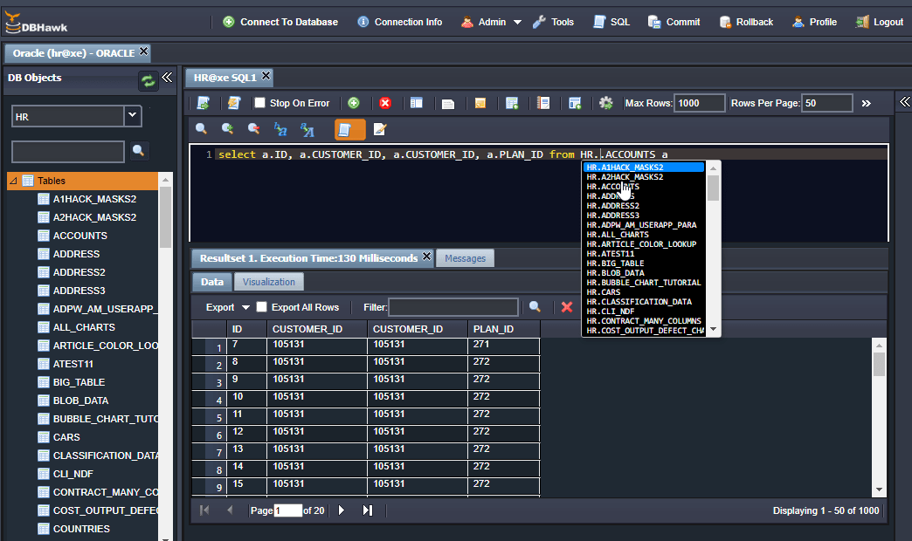
Task: Open the Admin dropdown menu
Action: coord(517,23)
